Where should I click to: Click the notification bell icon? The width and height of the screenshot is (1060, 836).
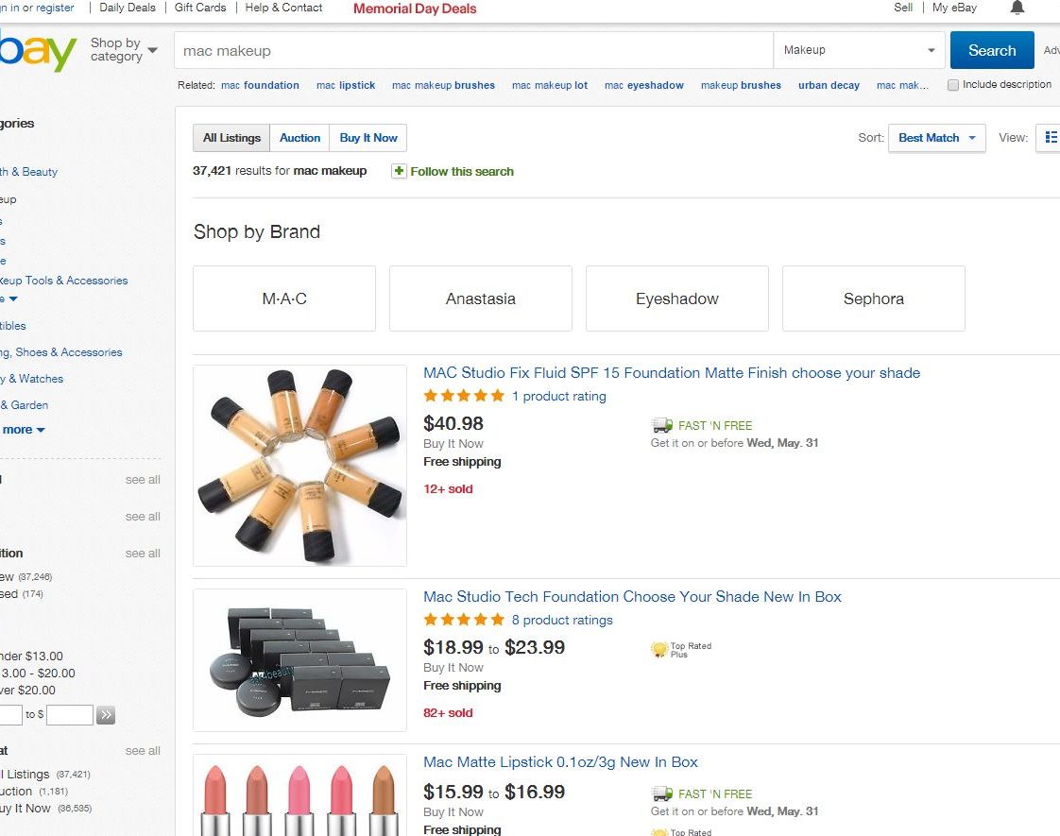click(x=1017, y=9)
